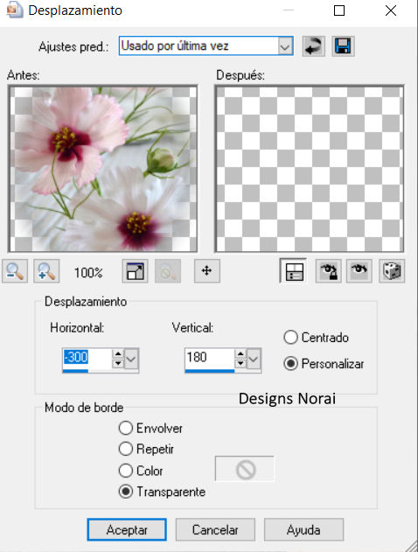
Task: Click the randomize parameters dice icon
Action: (392, 271)
